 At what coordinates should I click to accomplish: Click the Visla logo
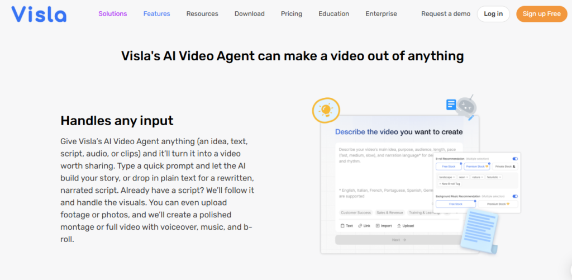pyautogui.click(x=39, y=14)
